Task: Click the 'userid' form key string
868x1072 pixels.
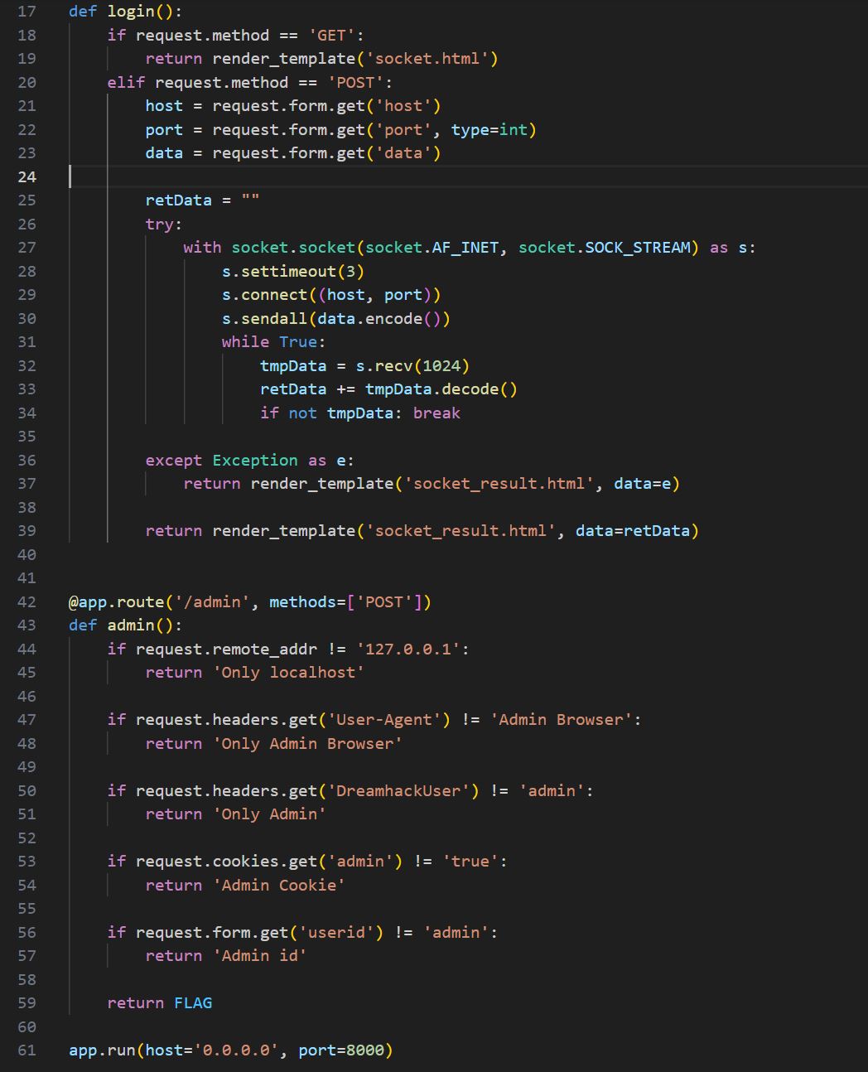Action: [336, 933]
